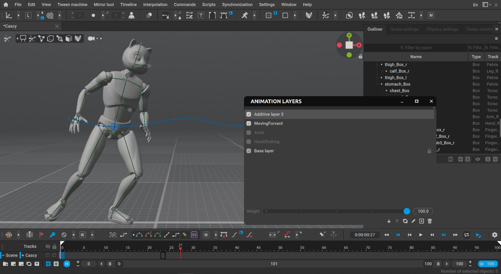Click the layer Weight slider handle
501x274 pixels.
click(407, 211)
